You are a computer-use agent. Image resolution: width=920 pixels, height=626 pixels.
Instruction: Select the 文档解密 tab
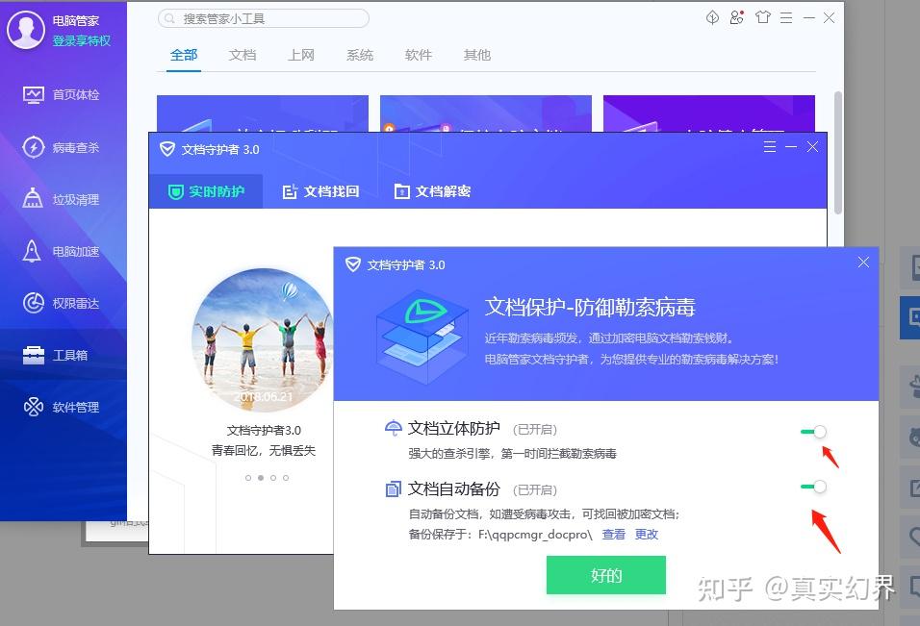(432, 191)
